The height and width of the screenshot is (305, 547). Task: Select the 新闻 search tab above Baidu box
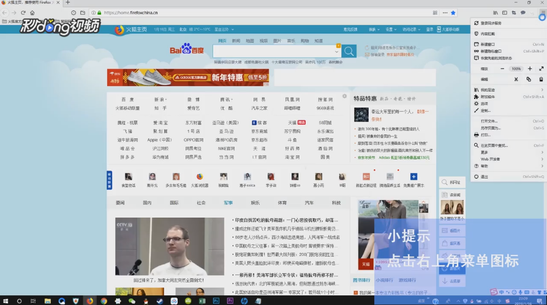pos(236,41)
